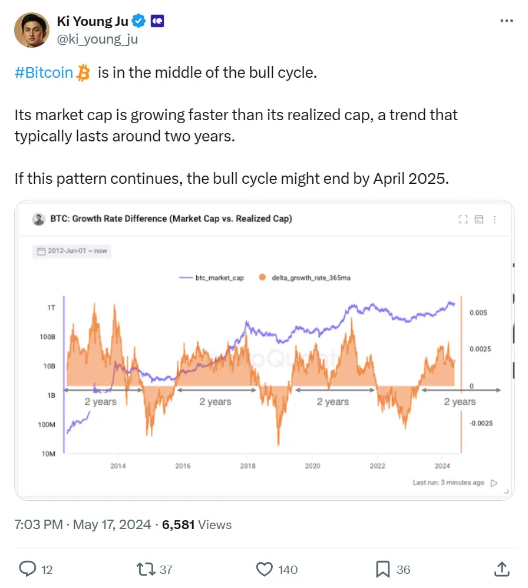Click the Bitcoin coin emoji in the tweet
The height and width of the screenshot is (588, 528).
[x=82, y=72]
